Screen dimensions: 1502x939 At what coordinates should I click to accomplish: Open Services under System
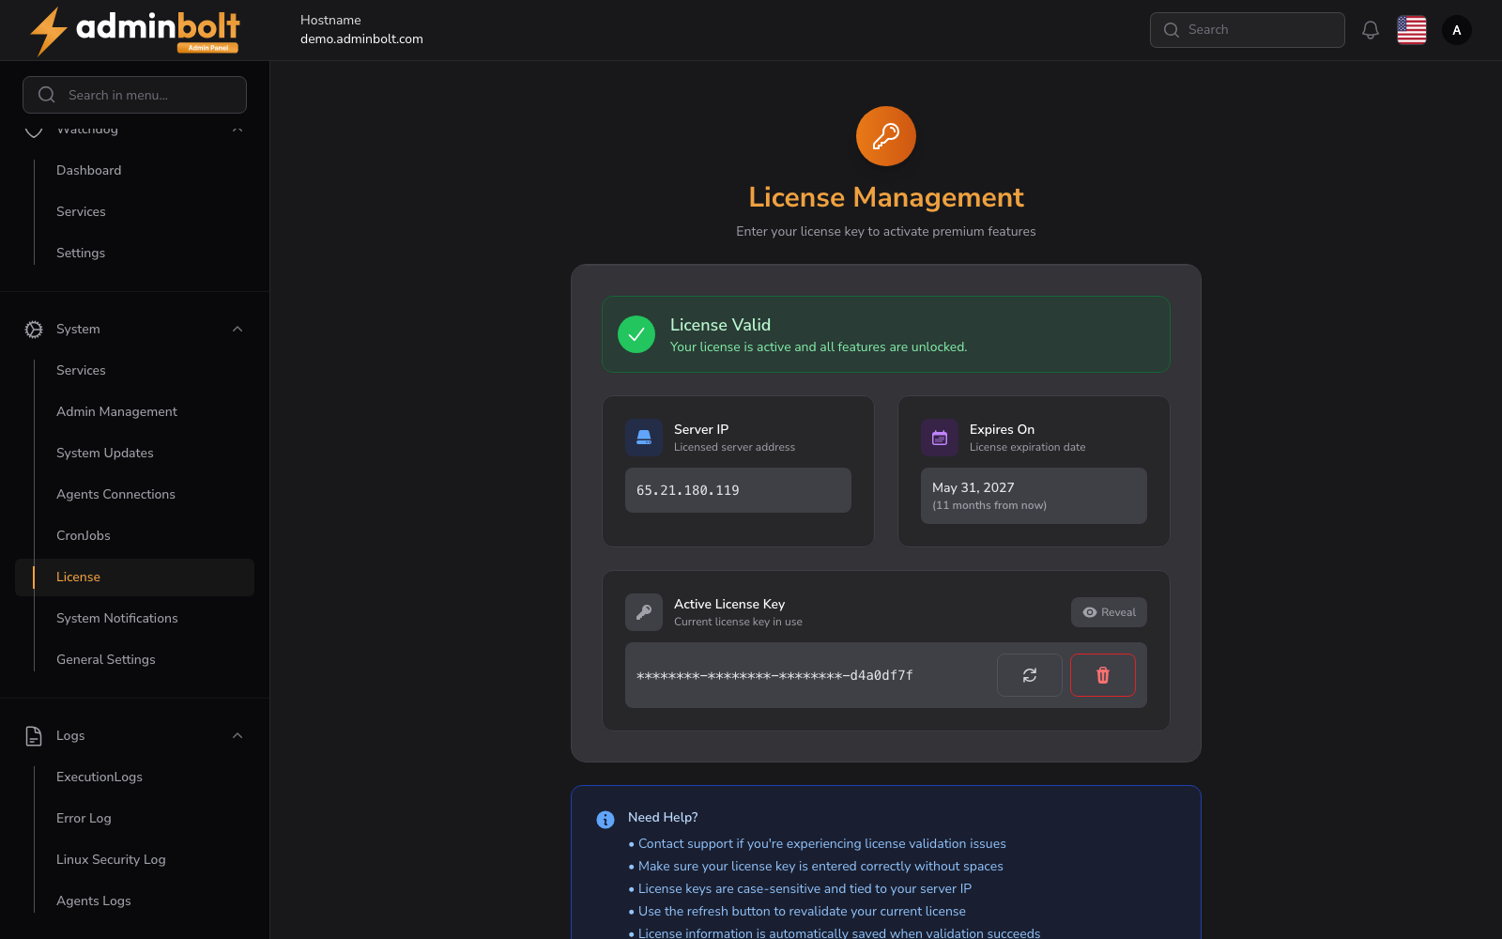point(81,371)
